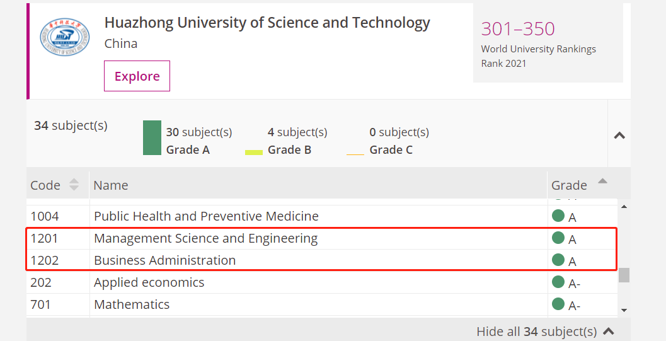The image size is (666, 341).
Task: Open the Explore button
Action: [x=137, y=76]
